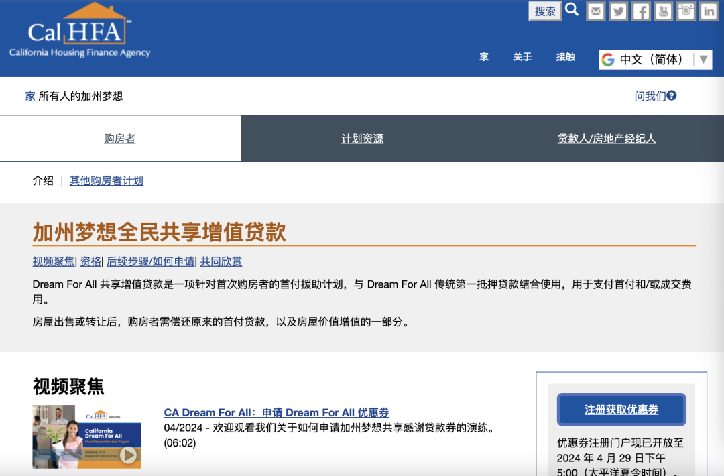Click the 注册获取优惠券 button

(620, 409)
